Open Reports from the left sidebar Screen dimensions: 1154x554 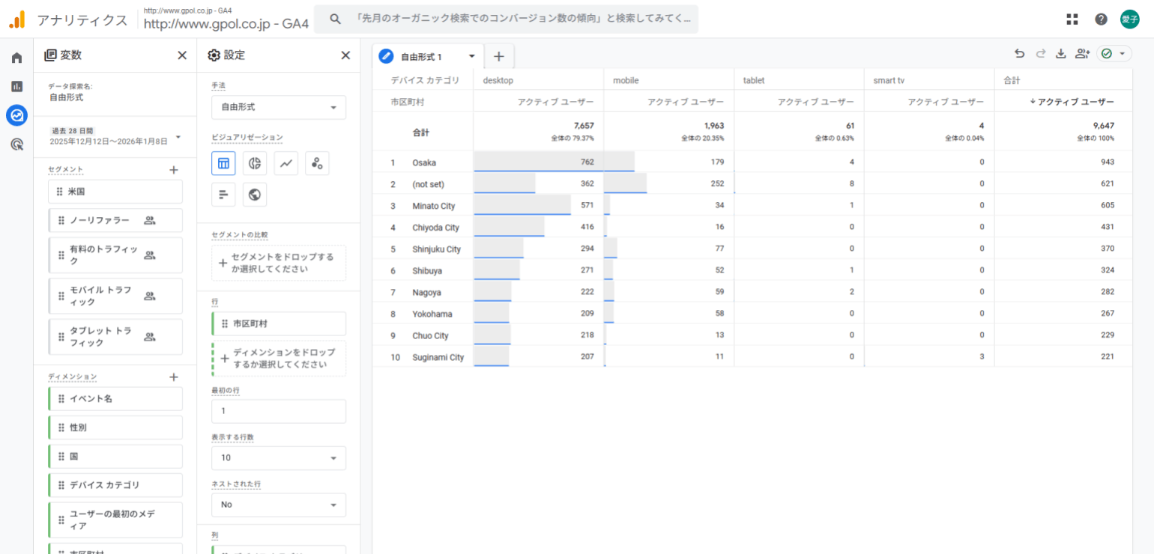(16, 87)
